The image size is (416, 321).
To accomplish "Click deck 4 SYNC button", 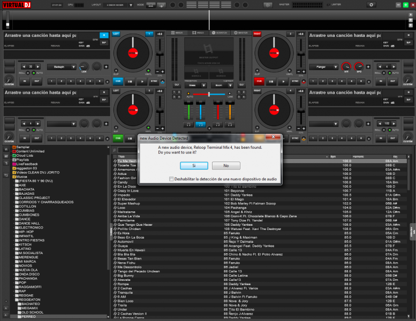I will 295,138.
